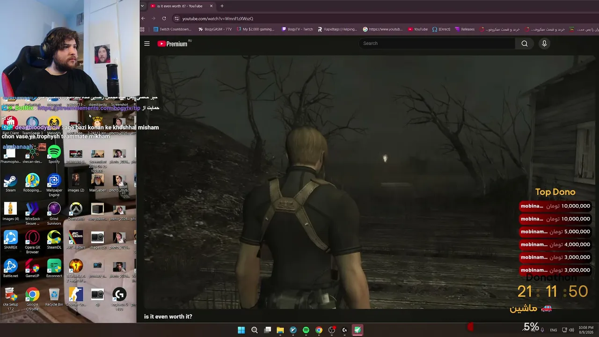Viewport: 599px width, 337px height.
Task: Open Task View on the taskbar
Action: pyautogui.click(x=268, y=330)
